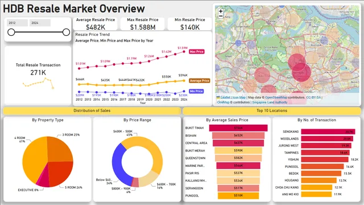Click the Resale Price Trend title
The width and height of the screenshot is (364, 205).
tap(92, 34)
